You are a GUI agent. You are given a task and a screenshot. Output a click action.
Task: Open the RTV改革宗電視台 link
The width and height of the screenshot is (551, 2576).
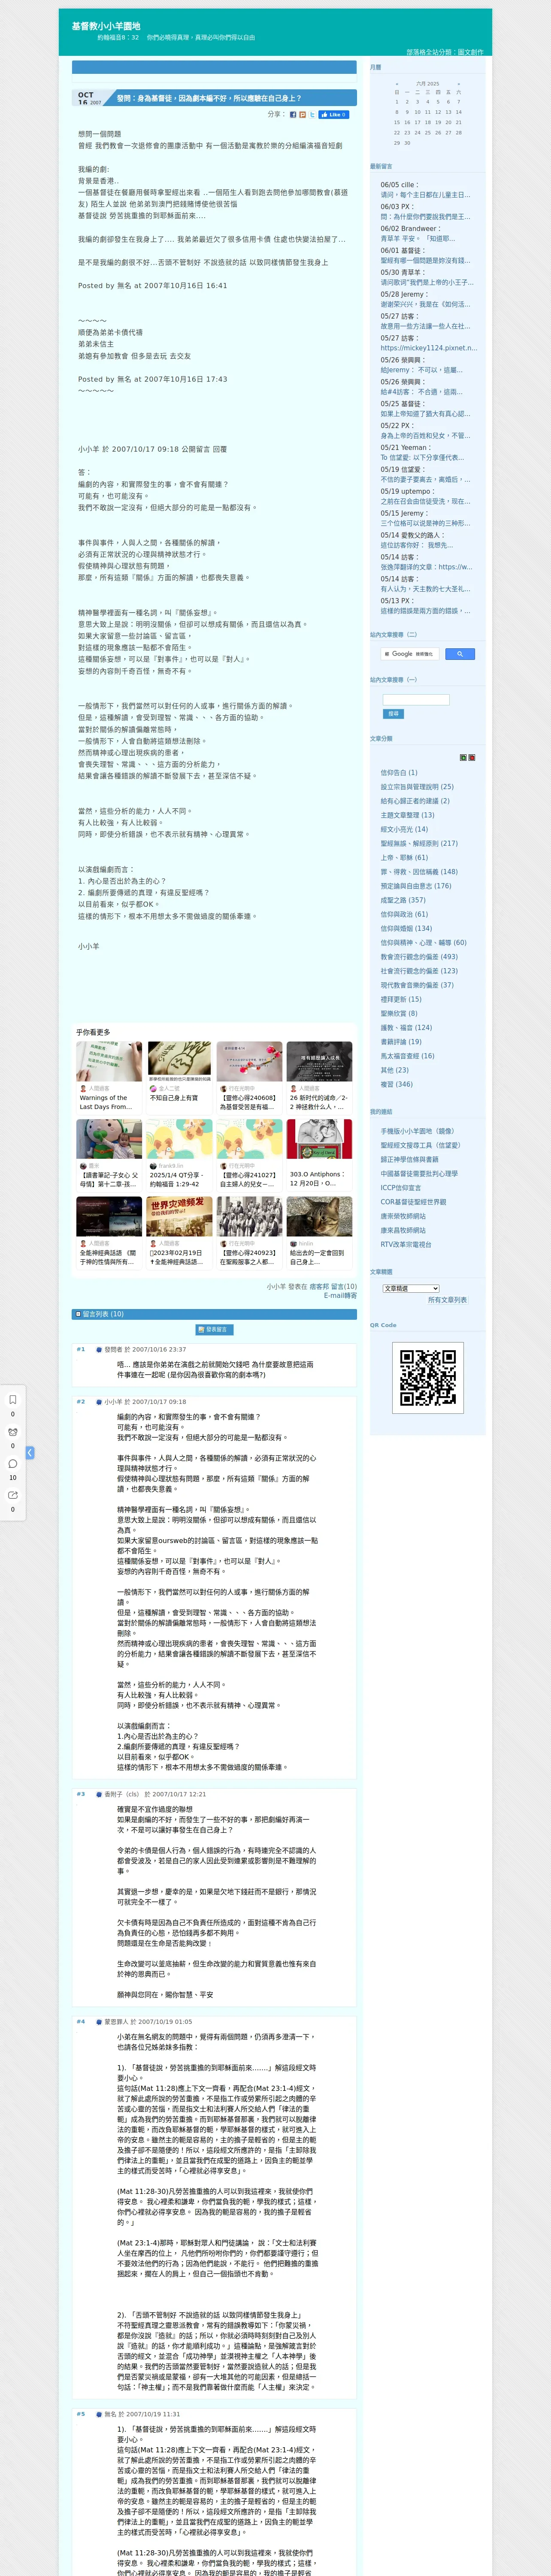(406, 1244)
